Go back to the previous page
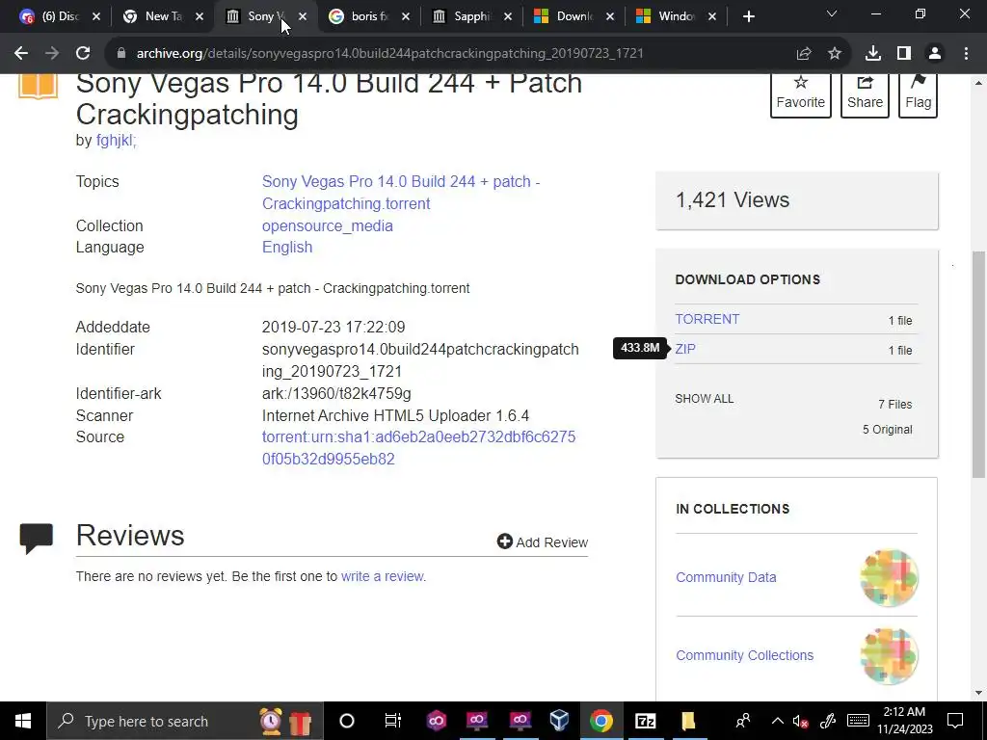 pyautogui.click(x=21, y=54)
